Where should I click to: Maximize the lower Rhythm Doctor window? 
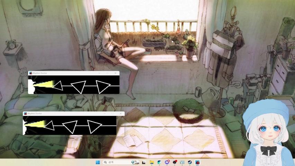point(112,113)
